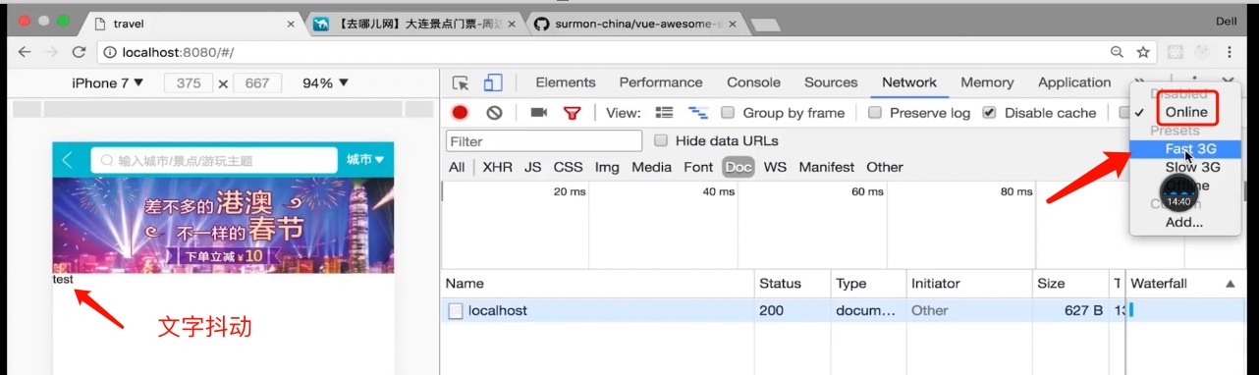Bookmark the page with the star icon

[1143, 52]
